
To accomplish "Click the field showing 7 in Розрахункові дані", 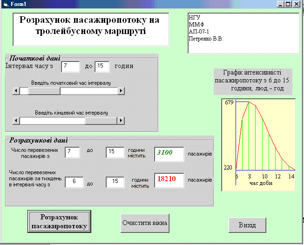I will point(72,152).
